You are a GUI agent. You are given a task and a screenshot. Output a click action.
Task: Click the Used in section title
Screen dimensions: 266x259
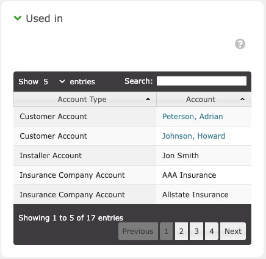[45, 18]
